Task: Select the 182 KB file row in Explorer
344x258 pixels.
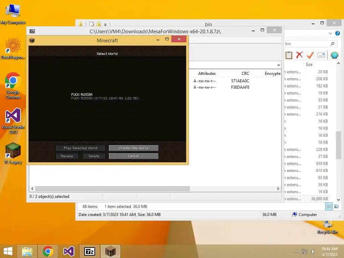Action: click(306, 86)
